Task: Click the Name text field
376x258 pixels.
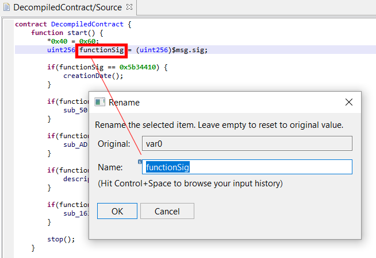Action: coord(247,167)
